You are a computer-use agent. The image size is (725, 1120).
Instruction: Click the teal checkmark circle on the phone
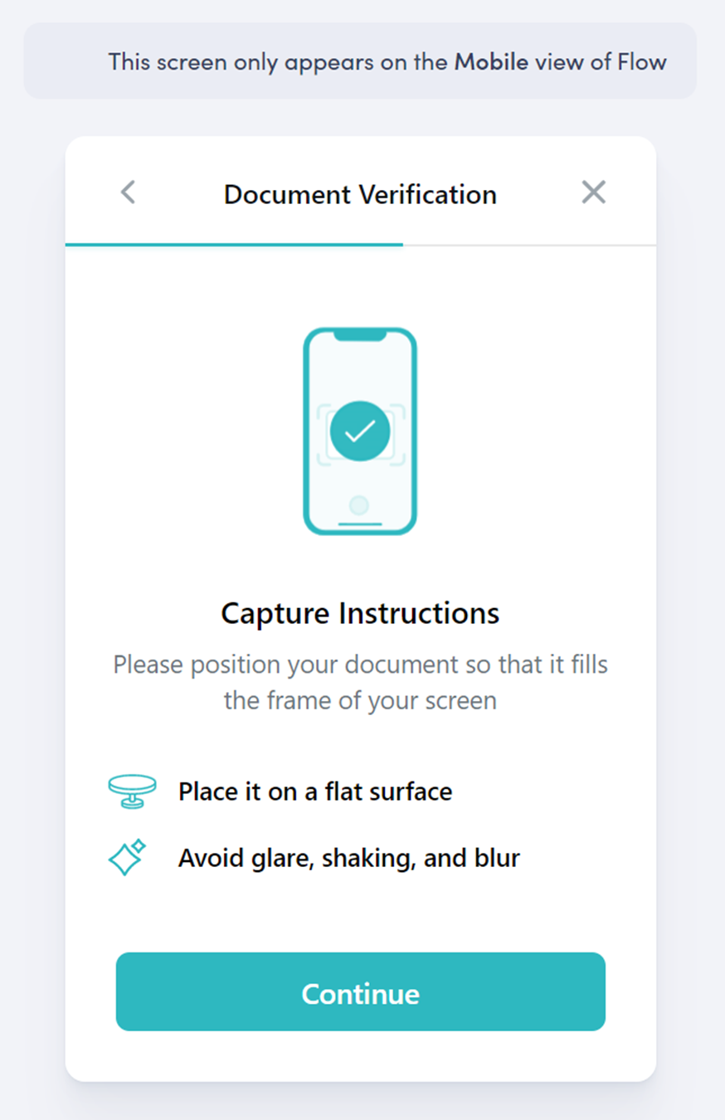(x=360, y=431)
